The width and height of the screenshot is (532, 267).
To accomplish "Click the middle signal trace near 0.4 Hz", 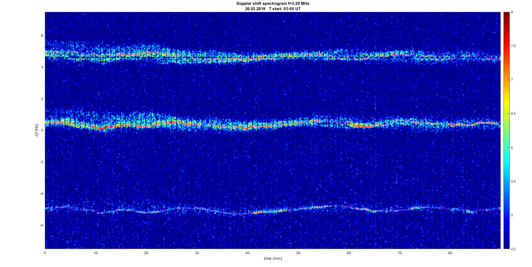I will (273, 124).
